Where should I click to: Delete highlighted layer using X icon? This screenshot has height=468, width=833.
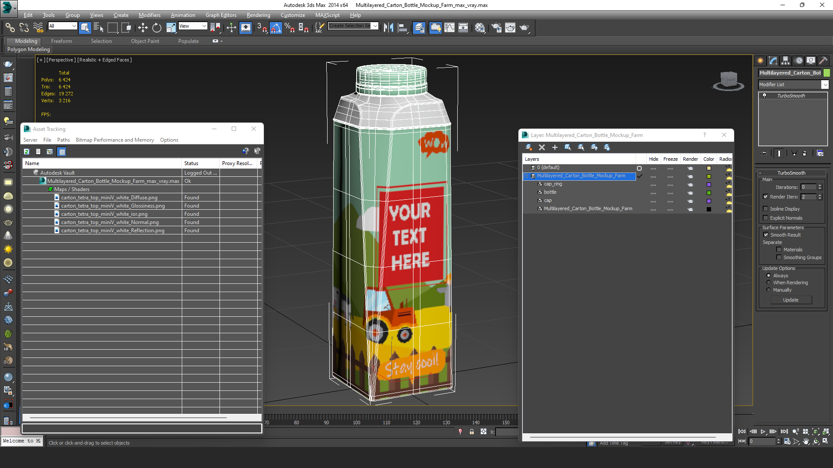(x=541, y=147)
